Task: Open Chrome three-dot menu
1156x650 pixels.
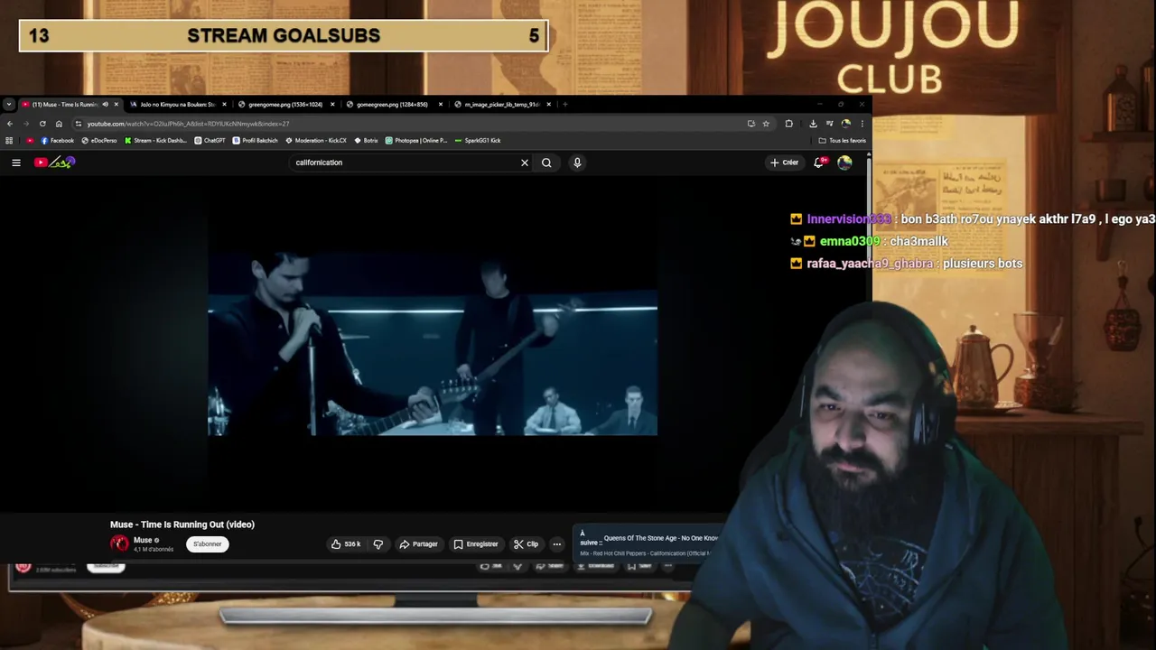Action: (862, 124)
